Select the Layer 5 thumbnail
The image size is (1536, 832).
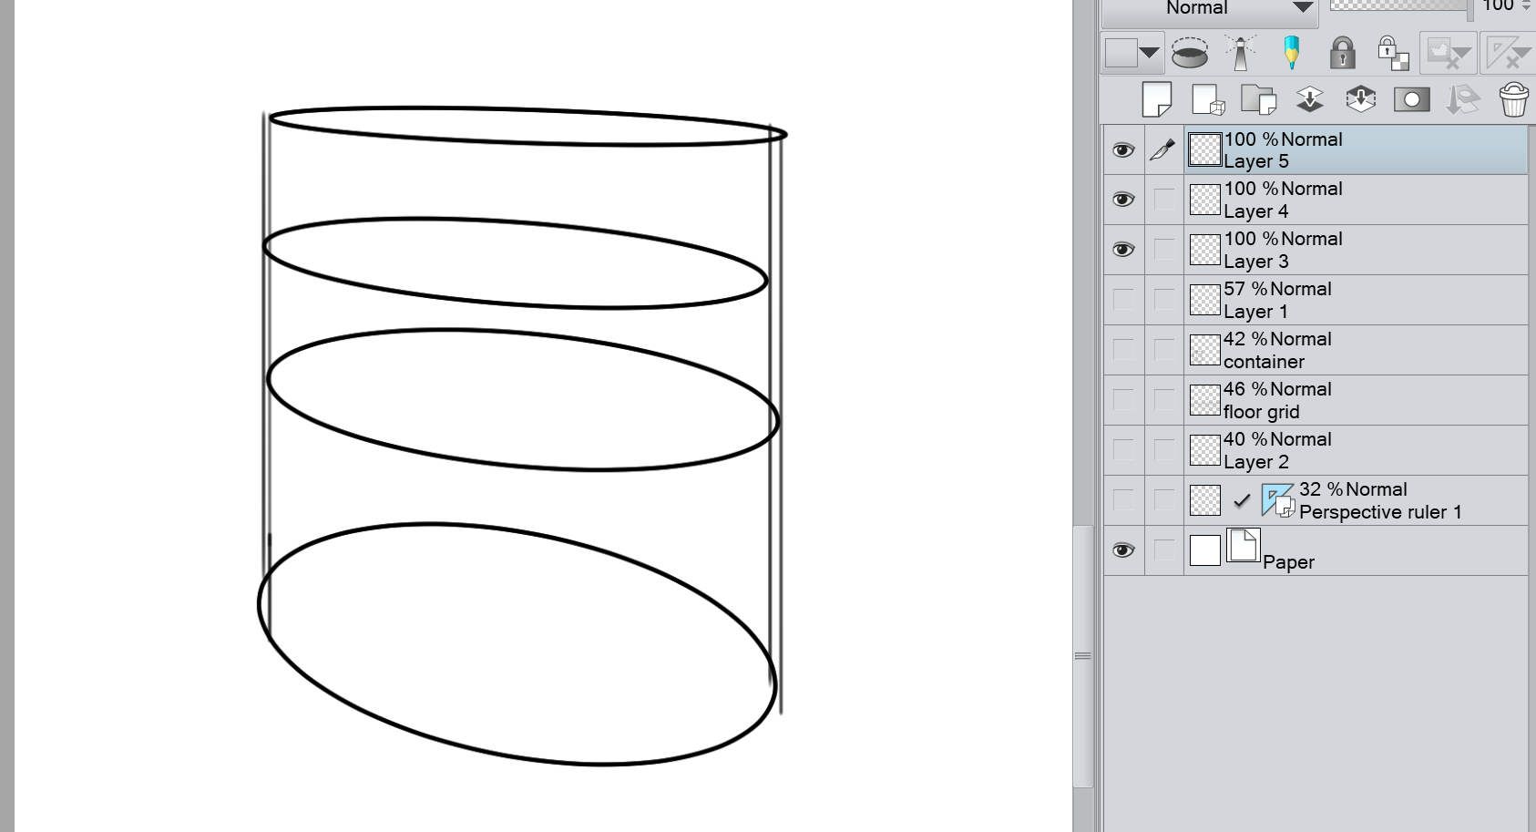(1205, 150)
